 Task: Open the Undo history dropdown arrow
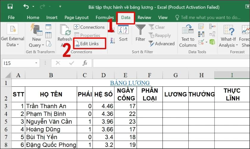[33, 6]
